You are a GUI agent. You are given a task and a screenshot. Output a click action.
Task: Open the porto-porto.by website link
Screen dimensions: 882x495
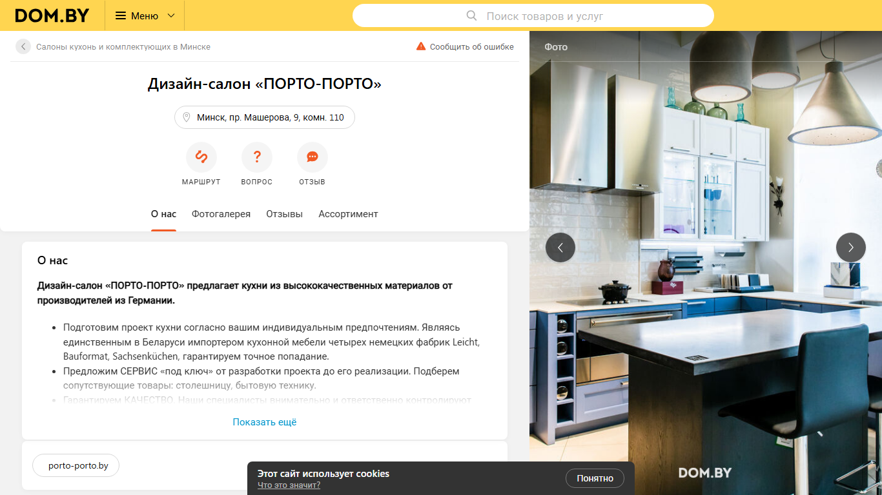point(76,465)
